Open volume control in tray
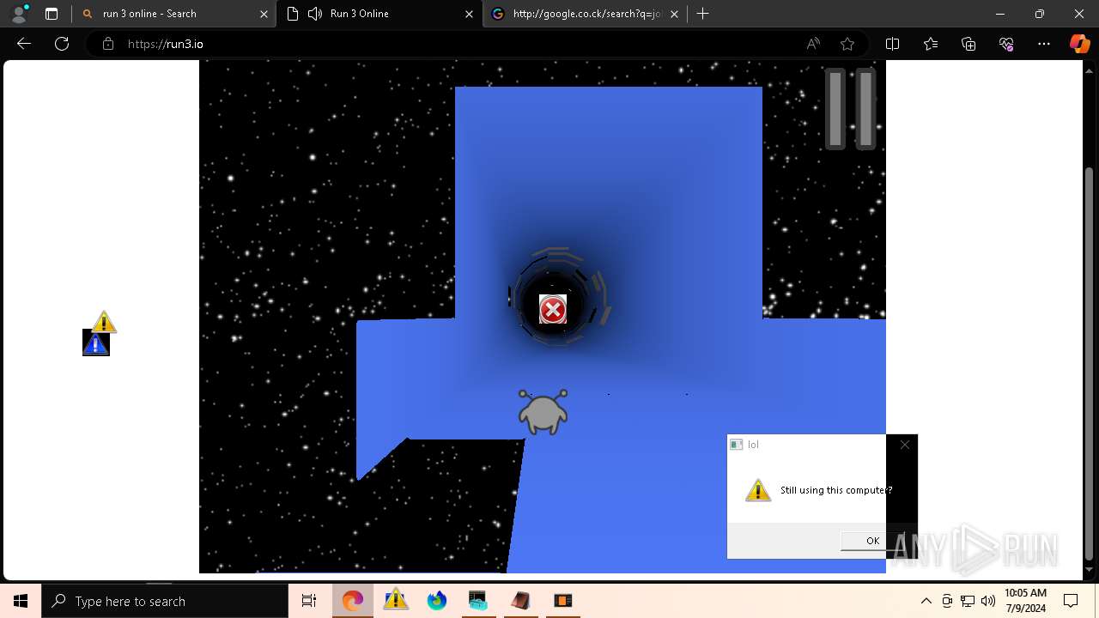1099x618 pixels. click(988, 601)
